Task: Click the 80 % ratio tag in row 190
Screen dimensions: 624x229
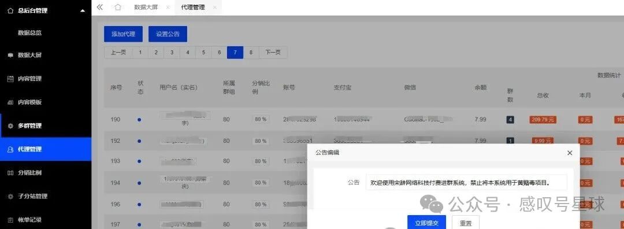Action: [x=261, y=120]
